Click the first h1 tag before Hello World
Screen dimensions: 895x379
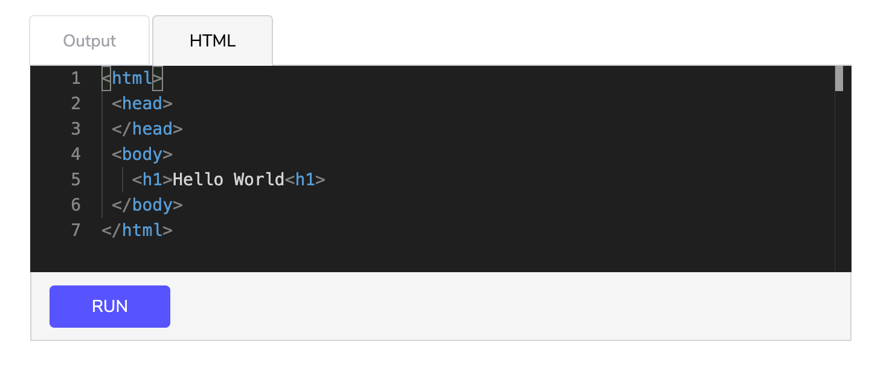[152, 180]
